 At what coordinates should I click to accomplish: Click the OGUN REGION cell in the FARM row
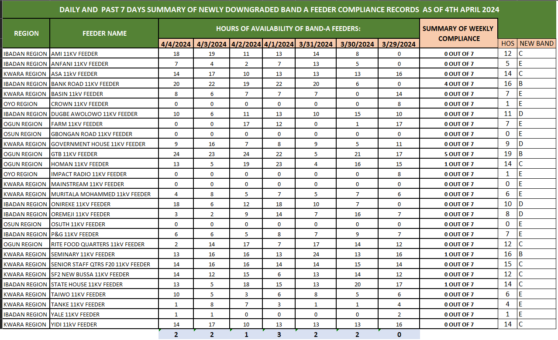click(x=26, y=124)
